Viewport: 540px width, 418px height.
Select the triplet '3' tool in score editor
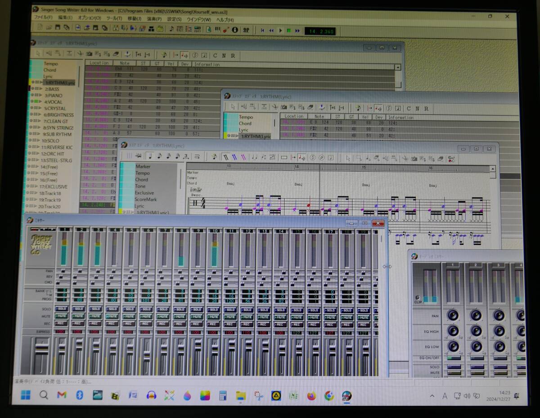tap(185, 156)
